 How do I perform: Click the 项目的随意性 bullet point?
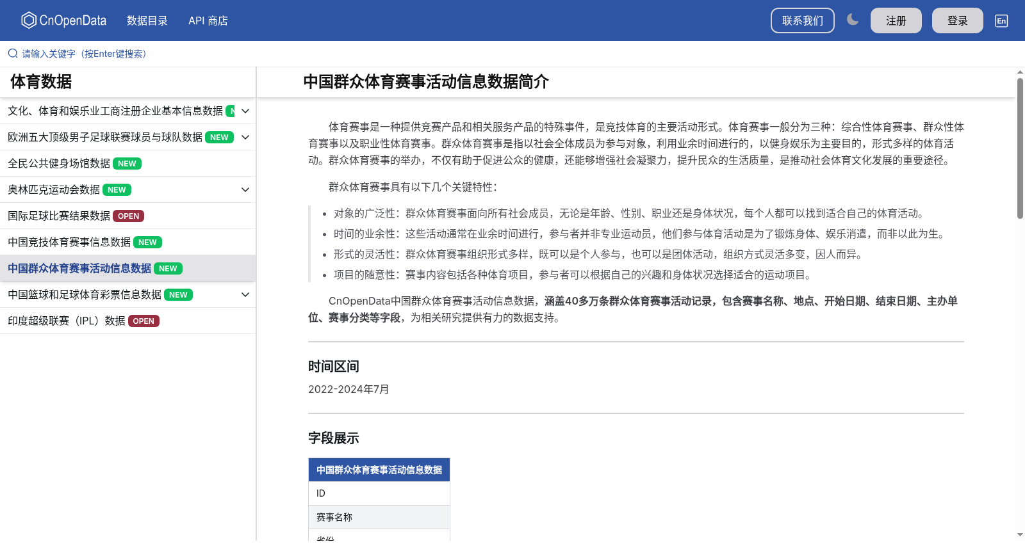coord(575,275)
